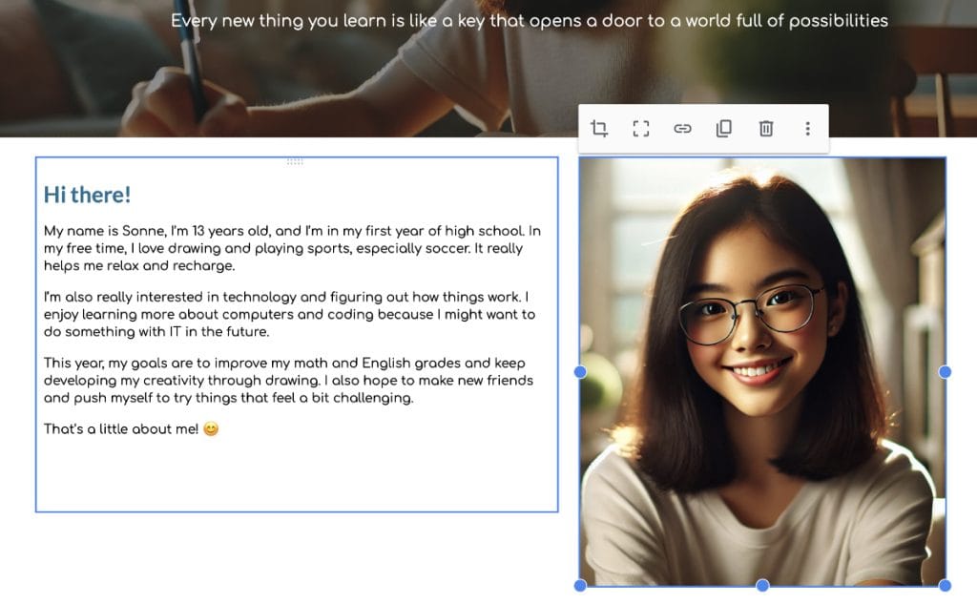Open the three-dot more options menu
The image size is (977, 604).
coord(807,129)
